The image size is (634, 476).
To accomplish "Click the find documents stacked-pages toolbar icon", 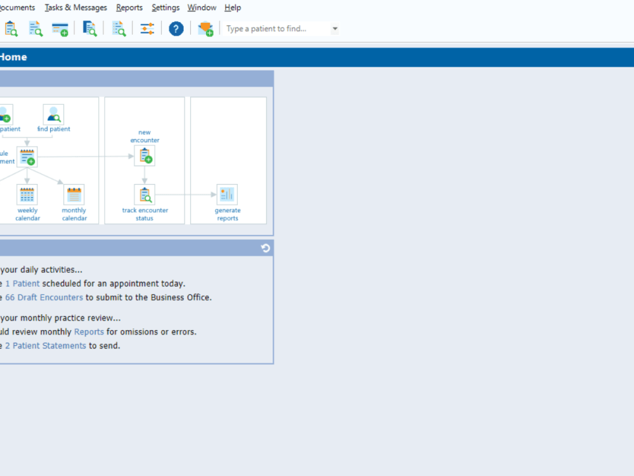I will 89,29.
